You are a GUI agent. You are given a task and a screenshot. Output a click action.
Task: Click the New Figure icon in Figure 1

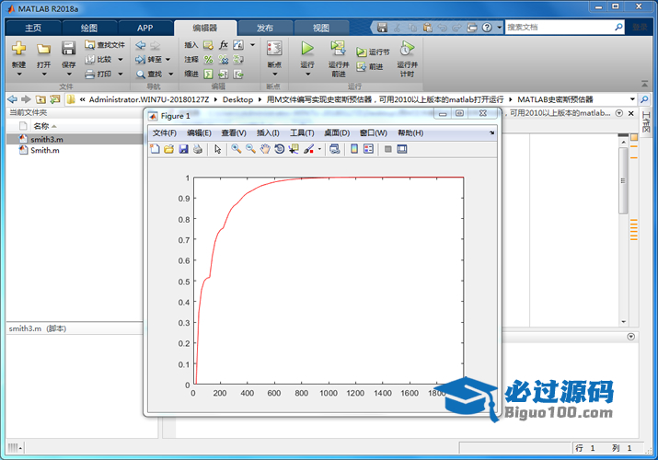tap(156, 149)
